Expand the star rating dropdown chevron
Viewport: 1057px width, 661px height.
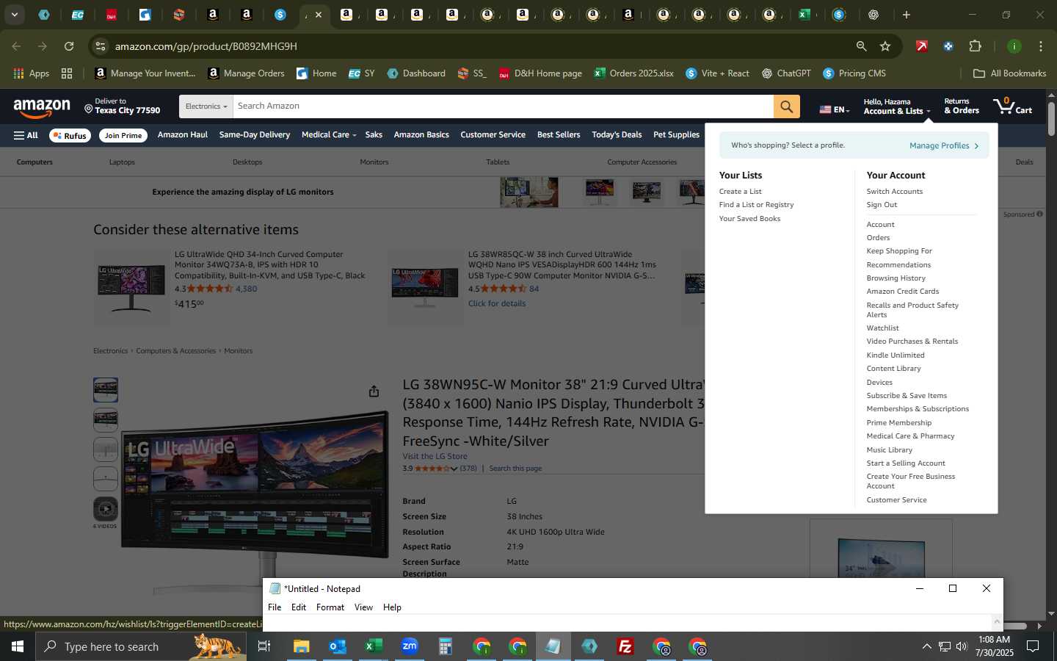click(x=454, y=469)
